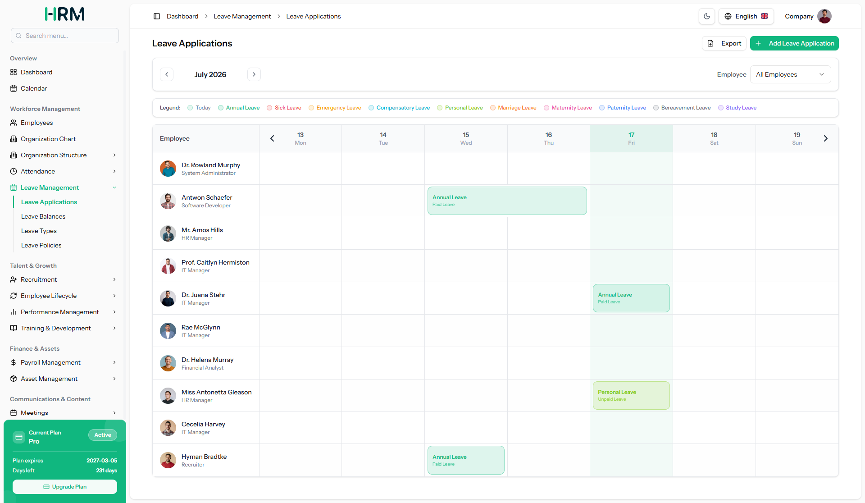The height and width of the screenshot is (503, 865).
Task: Expand Training & Development submenu chevron
Action: [x=114, y=328]
